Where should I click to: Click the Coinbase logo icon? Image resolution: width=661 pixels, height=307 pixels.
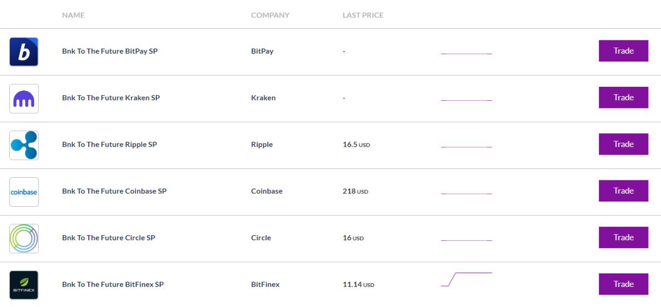[x=24, y=192]
